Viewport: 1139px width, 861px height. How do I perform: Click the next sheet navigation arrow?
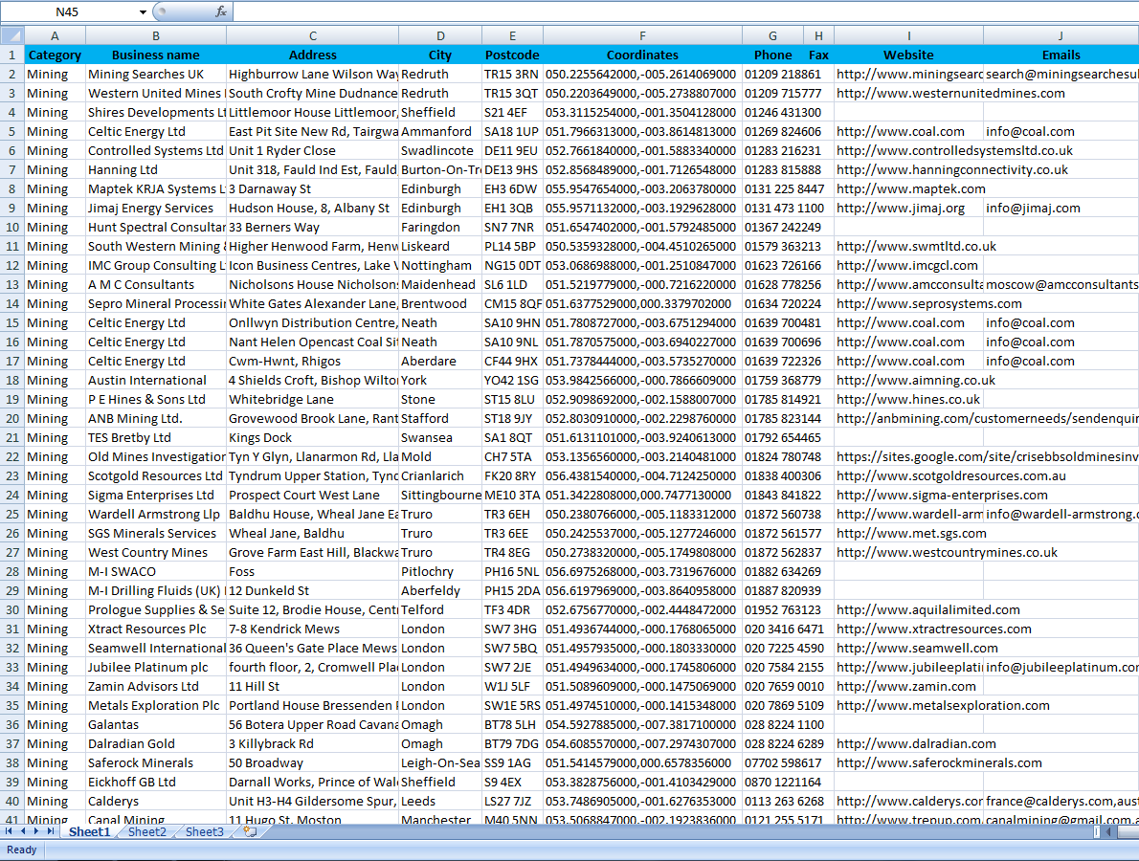point(36,832)
